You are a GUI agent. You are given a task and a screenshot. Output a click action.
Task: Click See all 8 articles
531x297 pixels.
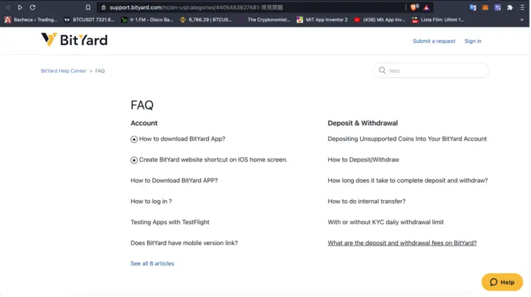click(153, 263)
